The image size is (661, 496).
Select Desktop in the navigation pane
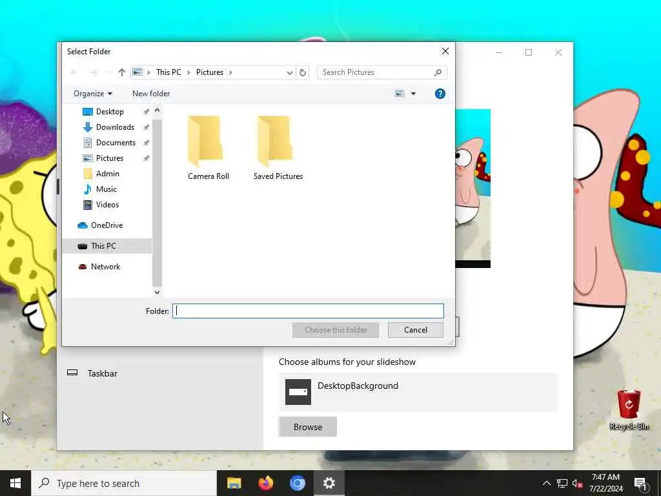(110, 112)
